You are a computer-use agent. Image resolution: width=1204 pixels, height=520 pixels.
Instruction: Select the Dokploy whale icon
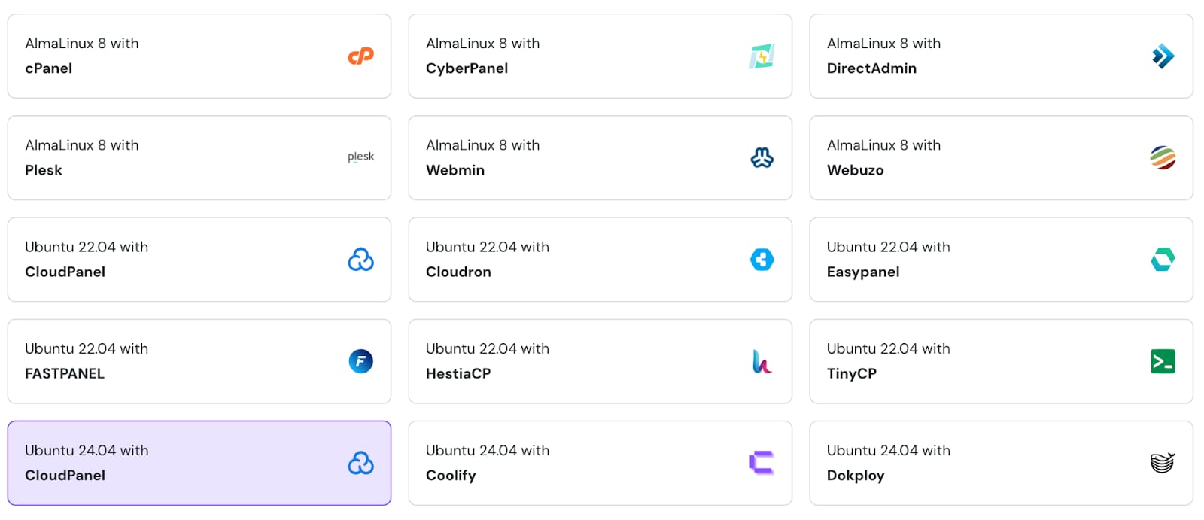(x=1163, y=463)
